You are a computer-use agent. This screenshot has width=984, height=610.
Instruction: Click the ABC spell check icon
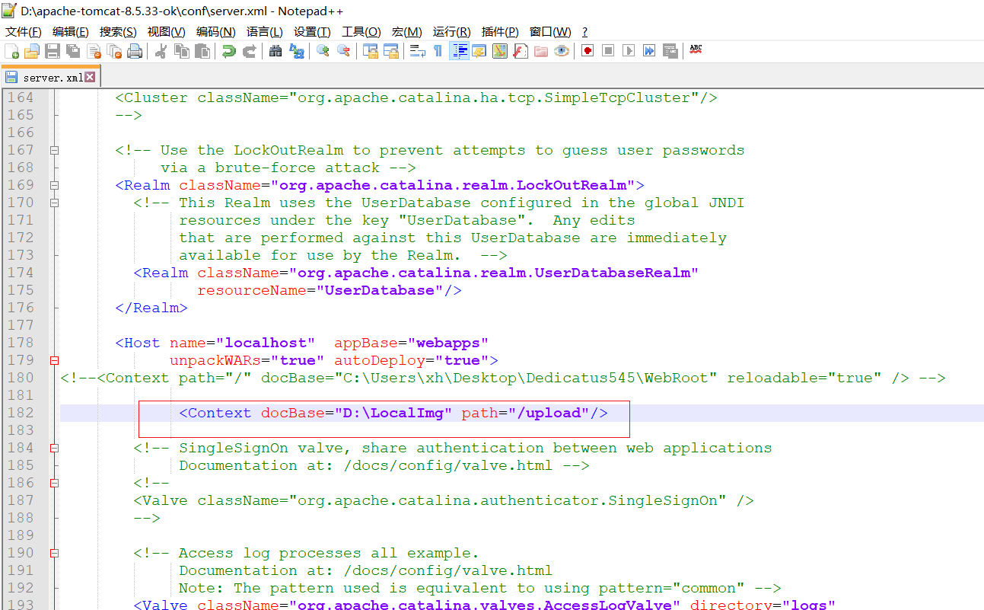pyautogui.click(x=696, y=50)
